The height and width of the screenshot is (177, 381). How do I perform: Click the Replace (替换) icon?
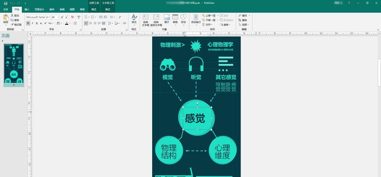243,20
